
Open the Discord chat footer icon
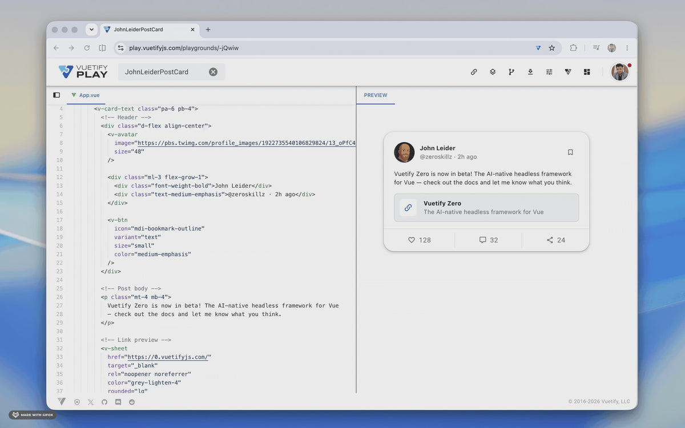118,402
